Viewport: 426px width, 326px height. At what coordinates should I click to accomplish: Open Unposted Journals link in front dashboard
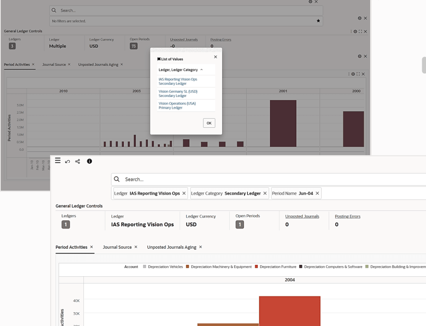(302, 216)
